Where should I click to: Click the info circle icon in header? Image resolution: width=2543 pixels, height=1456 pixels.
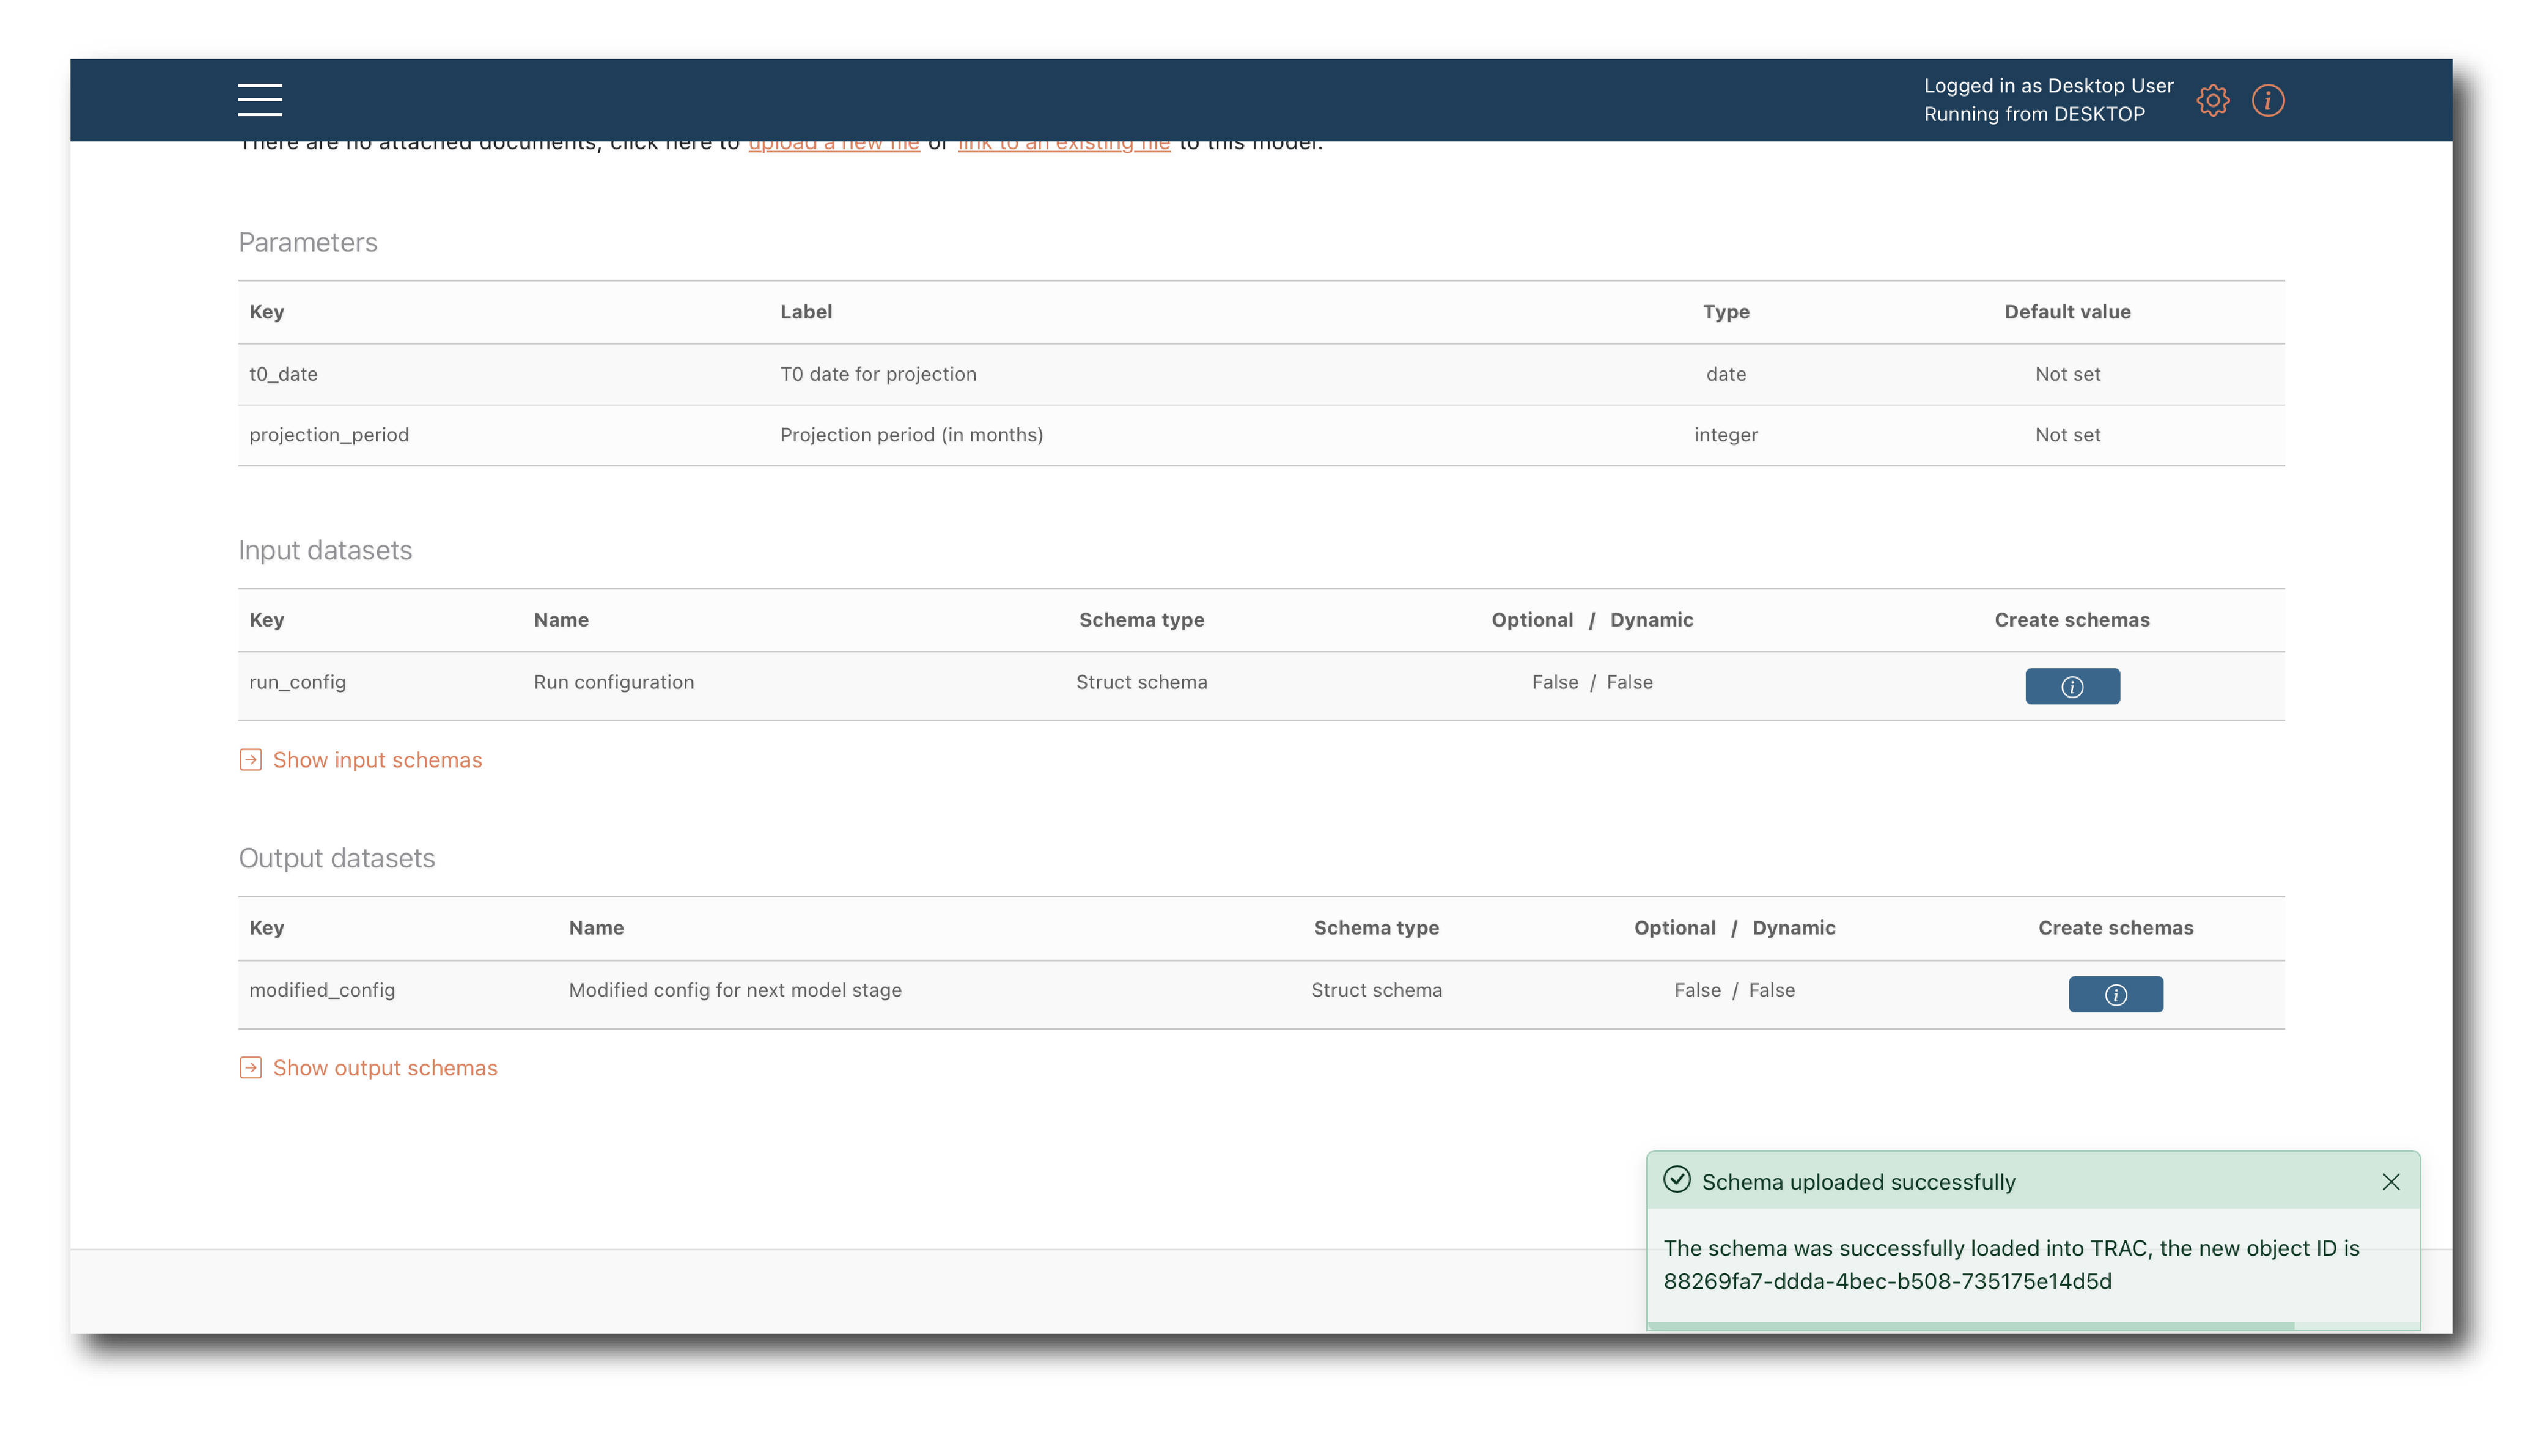point(2267,100)
